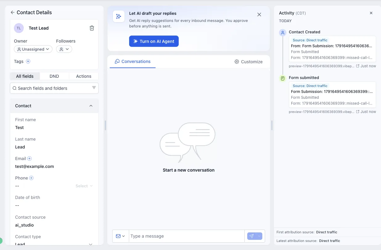
Task: Open the phone type Select dropdown
Action: pos(84,186)
